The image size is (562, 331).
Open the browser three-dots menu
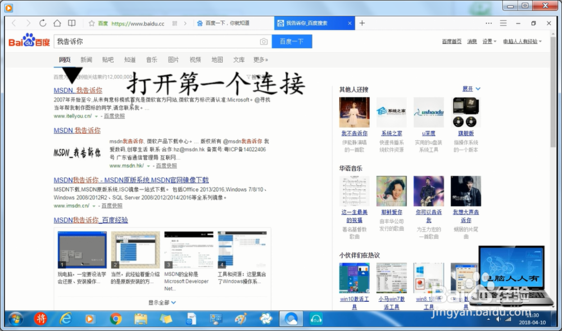tap(488, 23)
